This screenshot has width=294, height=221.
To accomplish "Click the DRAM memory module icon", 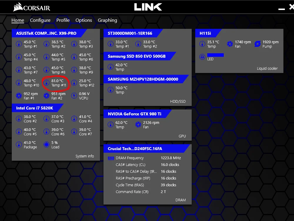I will pos(111,158).
